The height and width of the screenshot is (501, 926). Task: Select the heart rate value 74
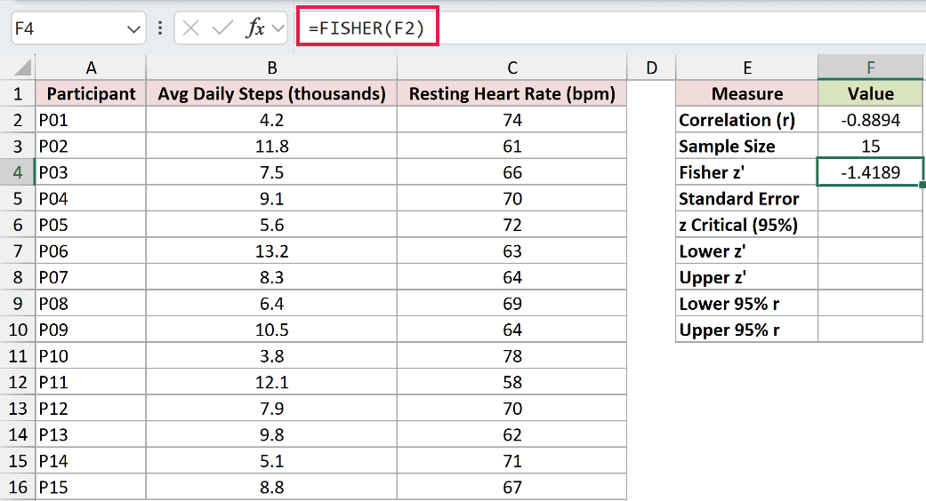[x=512, y=120]
